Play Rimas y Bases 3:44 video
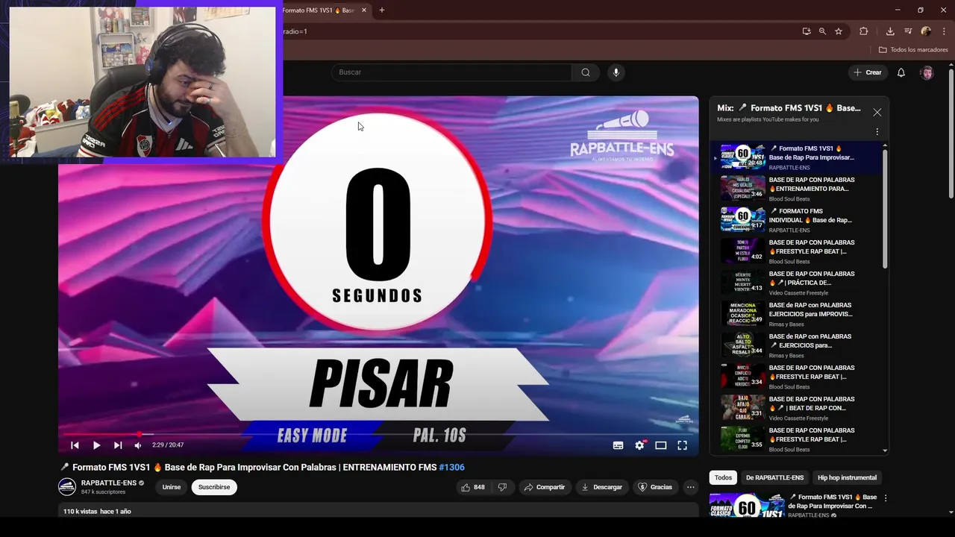 797,345
